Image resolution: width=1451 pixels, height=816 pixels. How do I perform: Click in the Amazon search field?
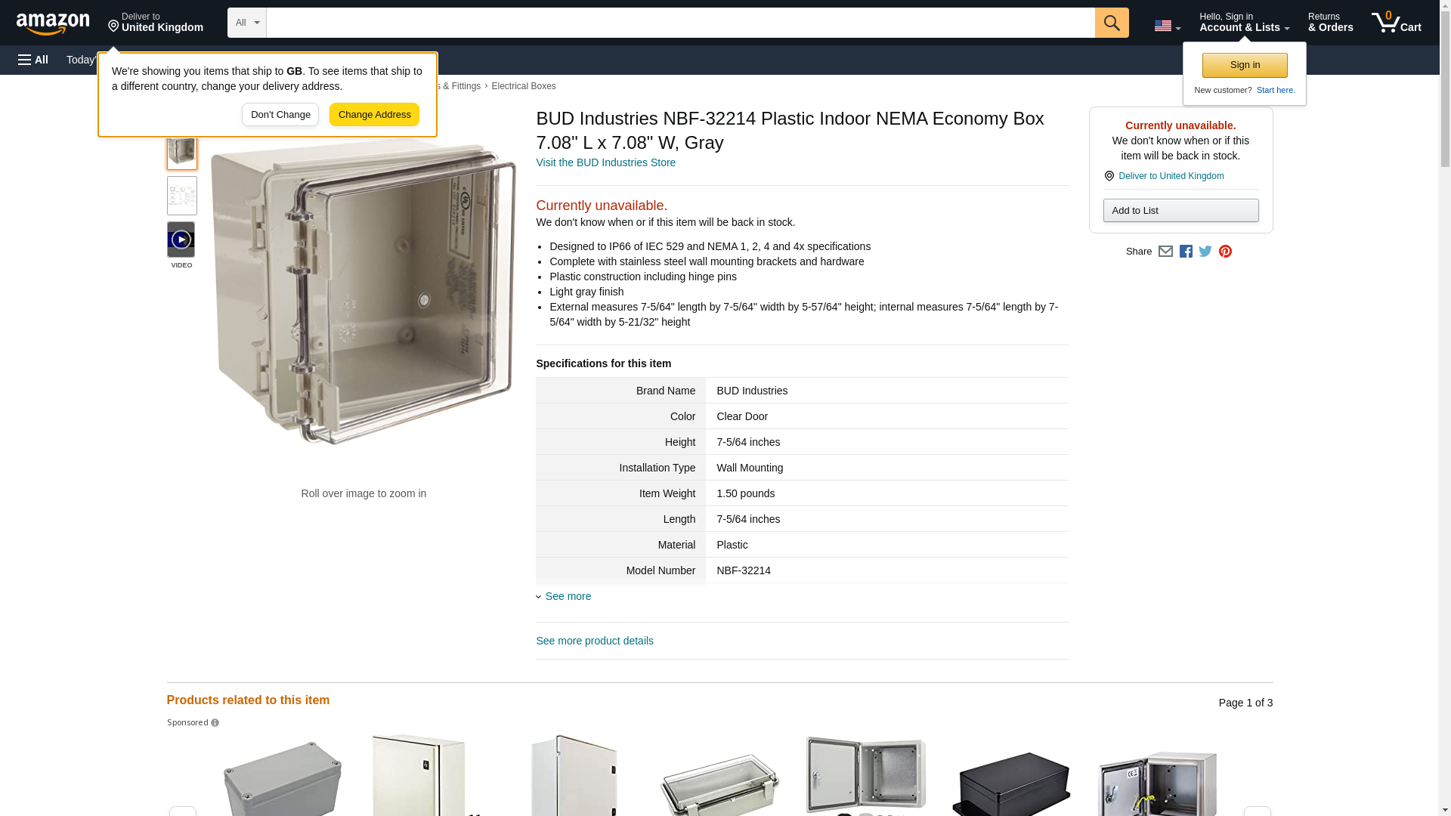pyautogui.click(x=680, y=23)
